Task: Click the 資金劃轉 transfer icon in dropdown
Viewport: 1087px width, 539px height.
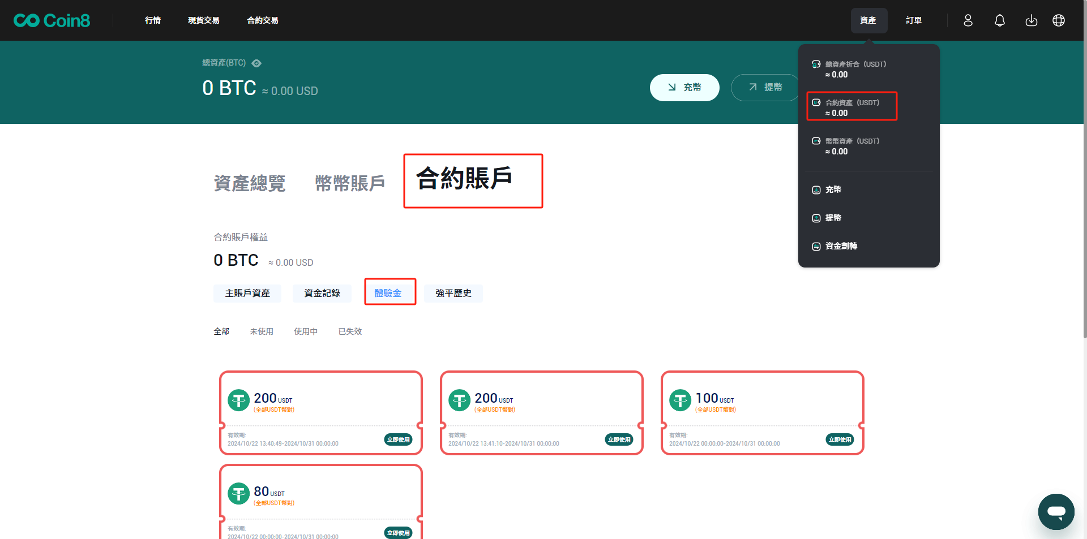Action: [x=816, y=246]
